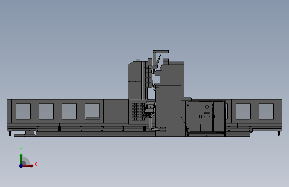
Task: Click the green Y axis arrow of the triad
Action: pos(21,159)
